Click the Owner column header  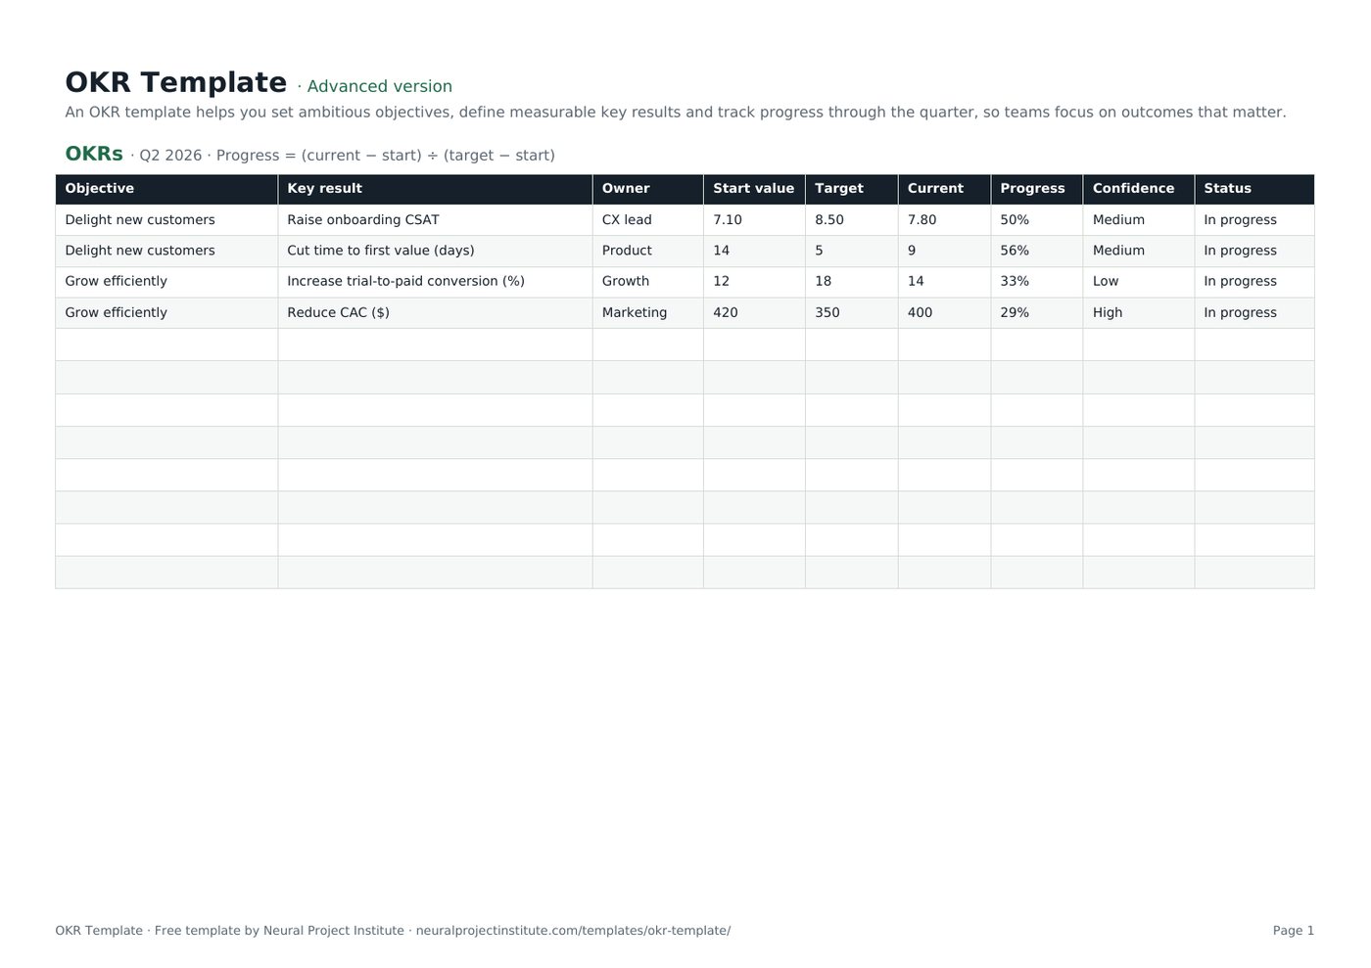tap(647, 189)
